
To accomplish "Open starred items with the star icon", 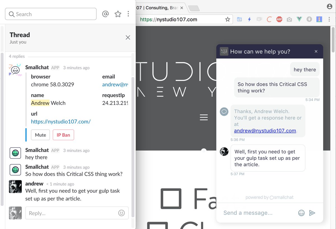I will (x=118, y=14).
